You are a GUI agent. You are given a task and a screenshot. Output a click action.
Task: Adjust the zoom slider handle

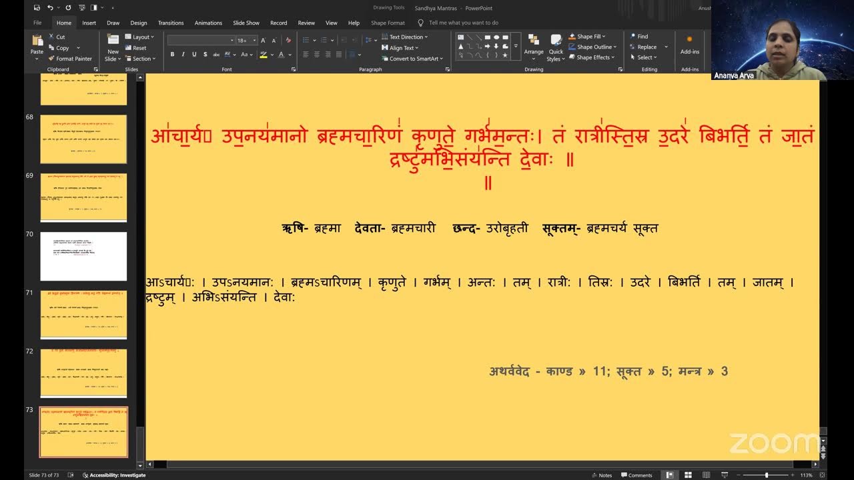tap(766, 475)
